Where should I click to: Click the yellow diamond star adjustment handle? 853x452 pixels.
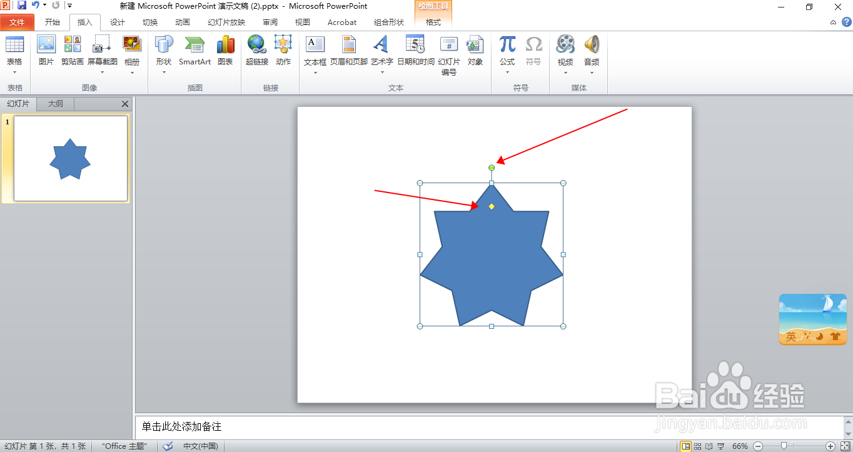click(x=492, y=206)
